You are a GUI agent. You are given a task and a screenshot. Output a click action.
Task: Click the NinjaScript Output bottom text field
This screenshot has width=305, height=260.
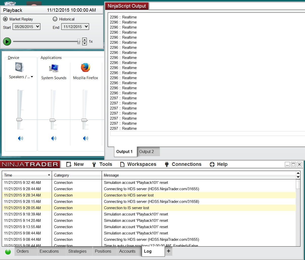(x=207, y=134)
